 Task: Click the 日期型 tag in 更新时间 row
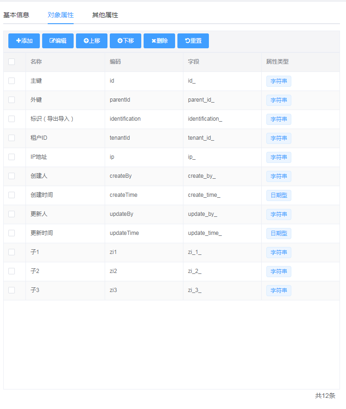click(x=279, y=233)
